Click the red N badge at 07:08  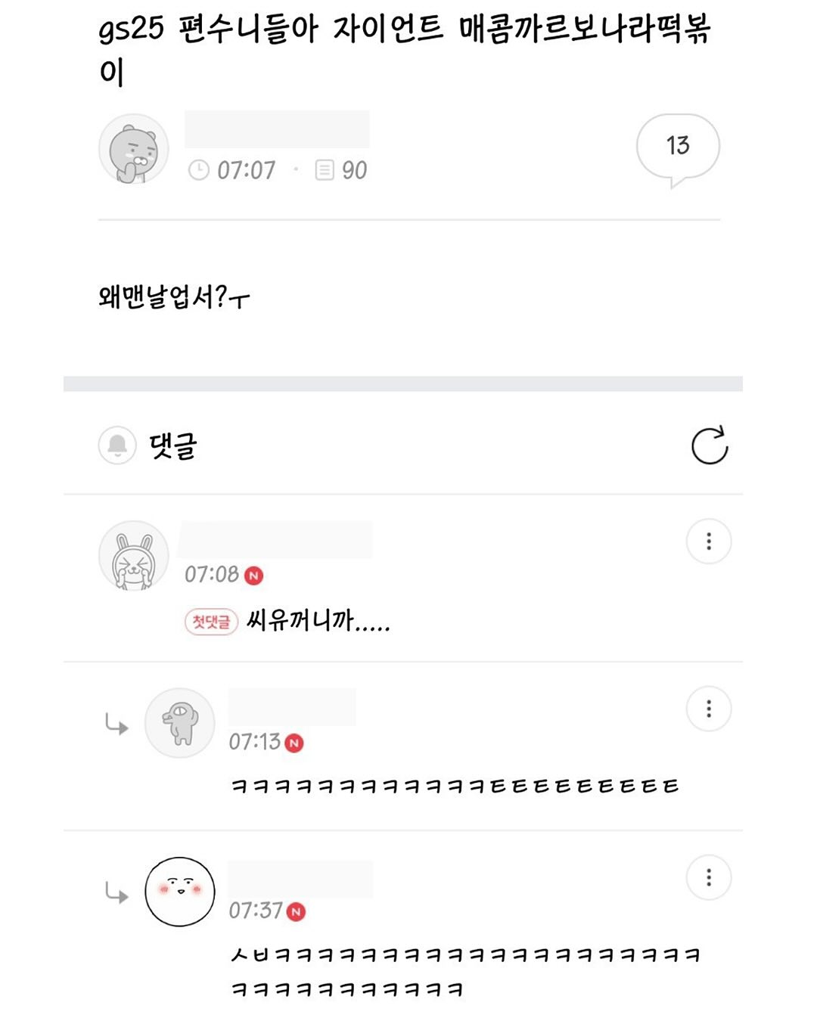pyautogui.click(x=254, y=576)
